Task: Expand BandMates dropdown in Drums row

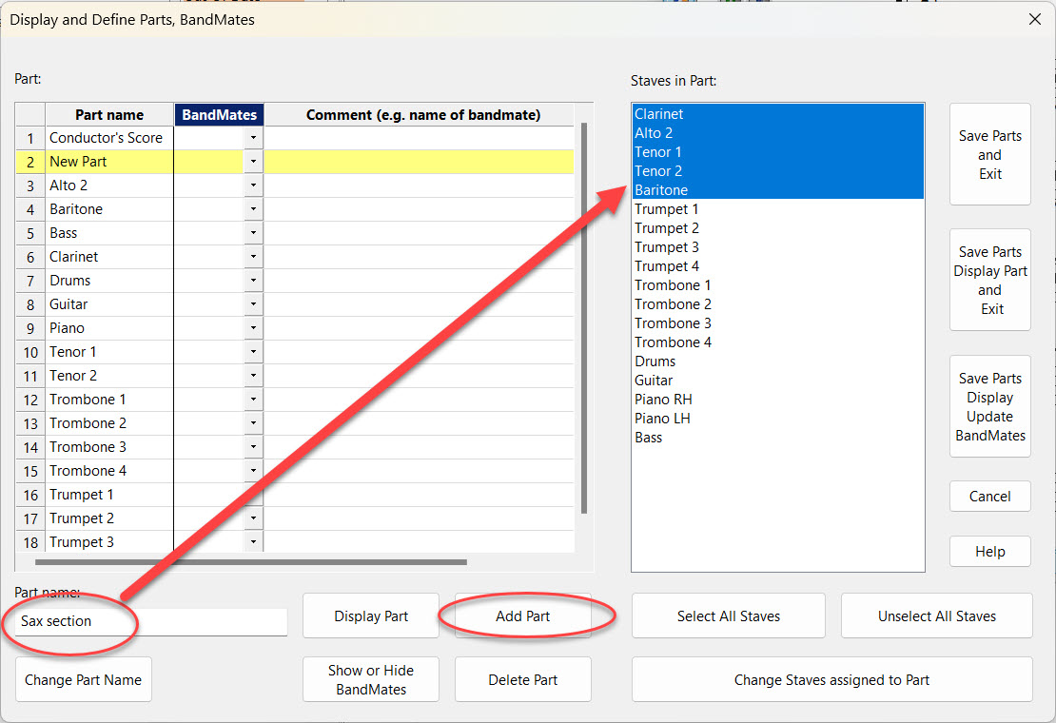Action: point(253,281)
